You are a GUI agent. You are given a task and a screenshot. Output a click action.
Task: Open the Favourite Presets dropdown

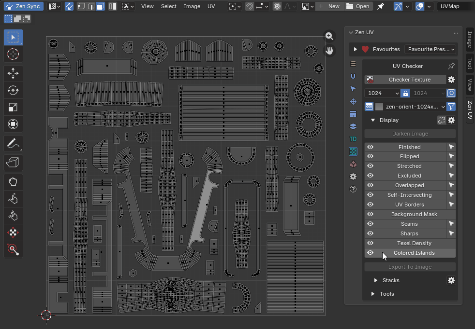tap(430, 49)
